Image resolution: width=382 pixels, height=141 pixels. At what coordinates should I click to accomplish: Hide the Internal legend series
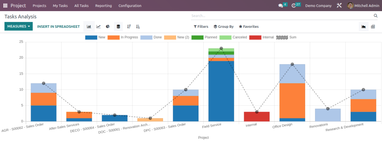point(262,37)
